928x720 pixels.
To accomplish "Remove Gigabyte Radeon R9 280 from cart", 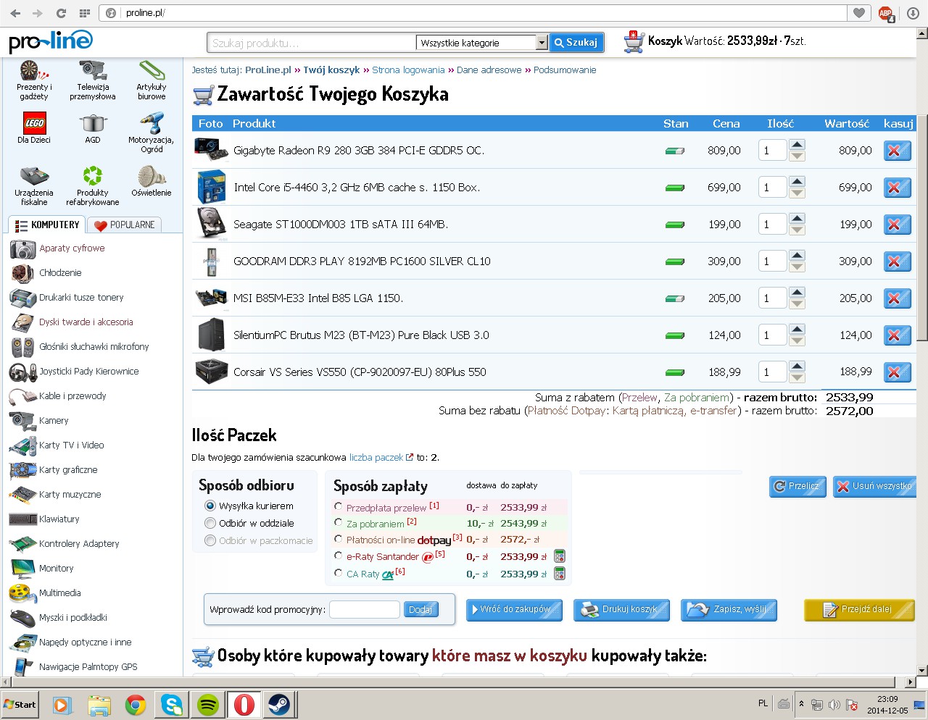I will click(x=897, y=151).
